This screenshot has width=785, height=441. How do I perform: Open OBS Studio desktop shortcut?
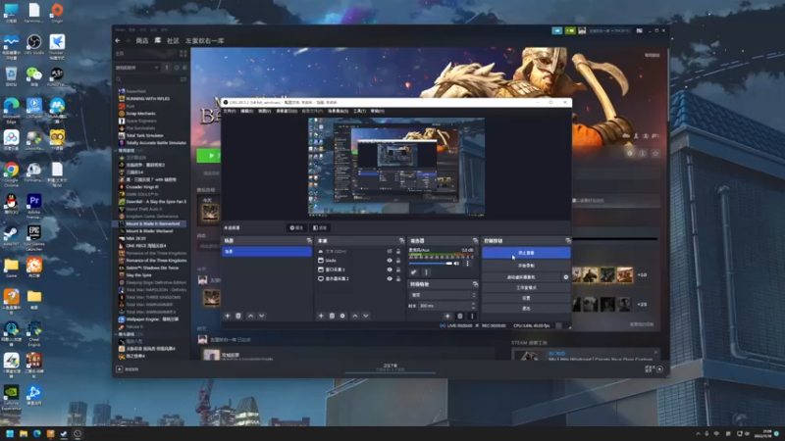34,45
